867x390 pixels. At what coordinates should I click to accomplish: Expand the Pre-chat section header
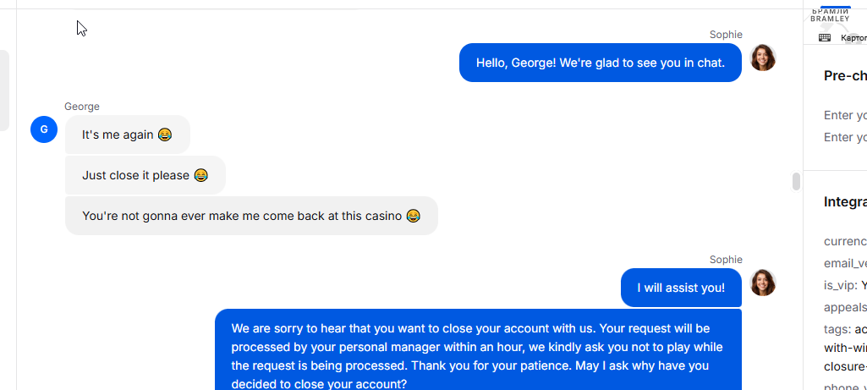[845, 76]
